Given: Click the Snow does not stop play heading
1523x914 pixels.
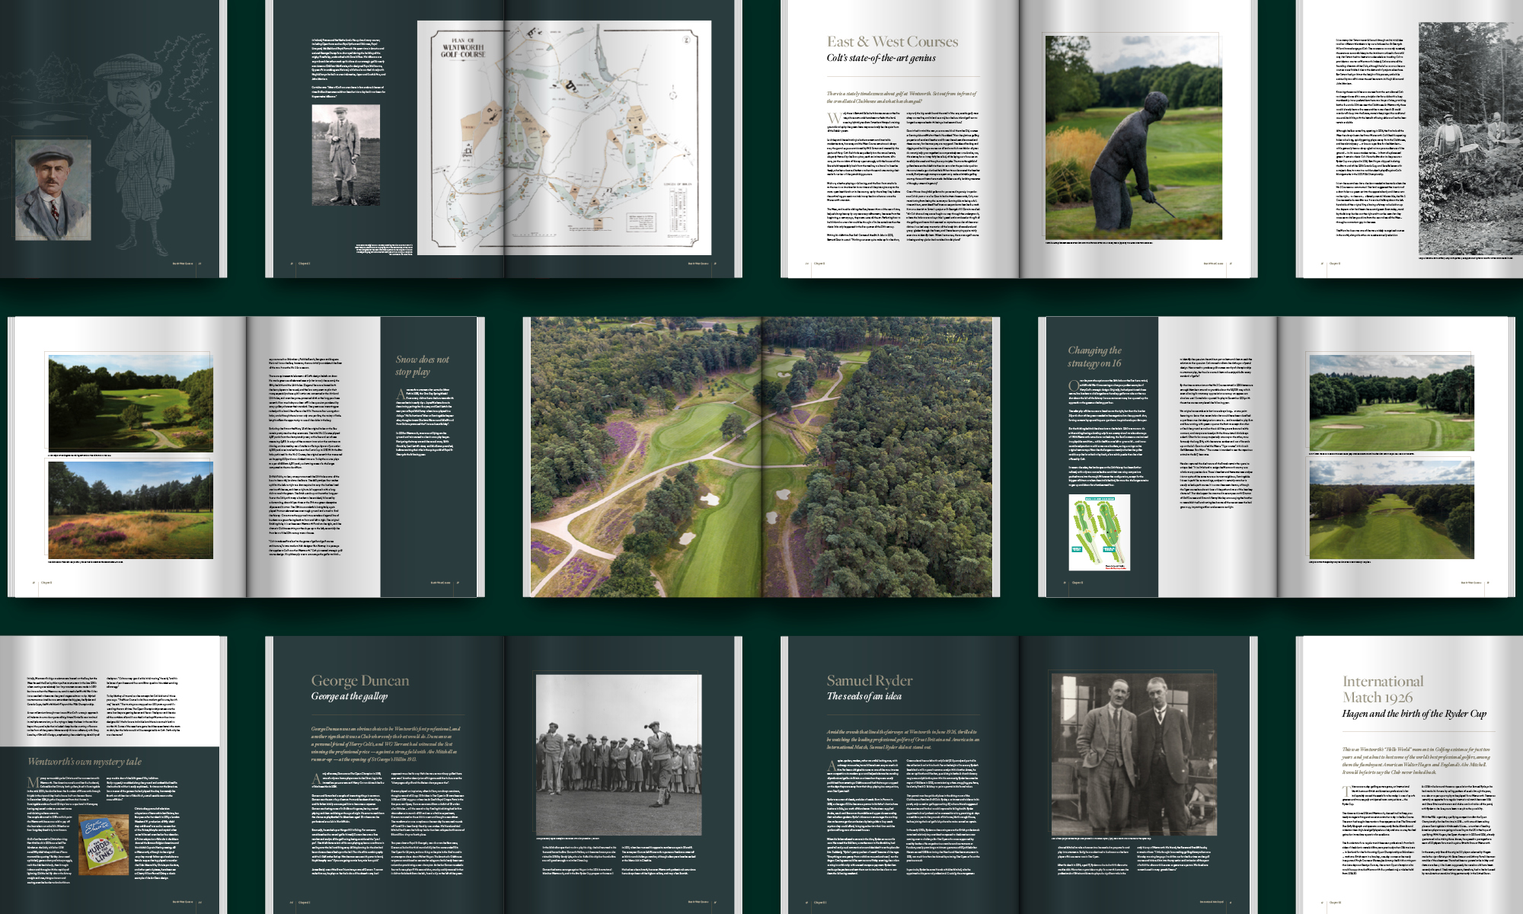Looking at the screenshot, I should pos(422,365).
